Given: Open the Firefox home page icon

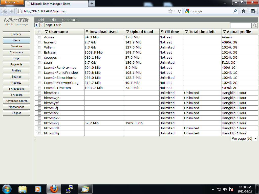Looking at the screenshot, I should pos(244,11).
